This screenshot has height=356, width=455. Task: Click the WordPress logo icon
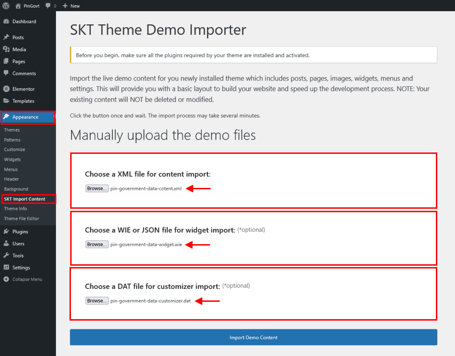click(x=6, y=6)
